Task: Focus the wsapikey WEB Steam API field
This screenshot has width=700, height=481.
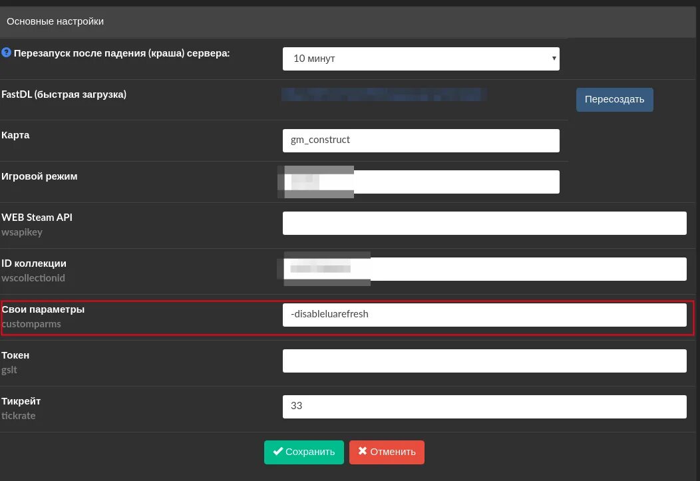Action: tap(484, 223)
